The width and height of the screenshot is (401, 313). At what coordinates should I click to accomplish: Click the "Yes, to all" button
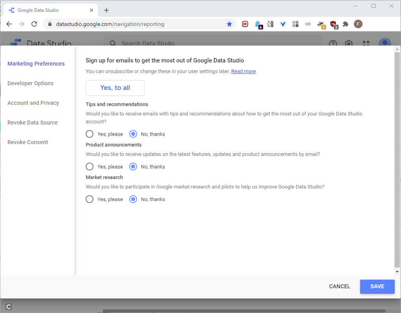pyautogui.click(x=115, y=88)
